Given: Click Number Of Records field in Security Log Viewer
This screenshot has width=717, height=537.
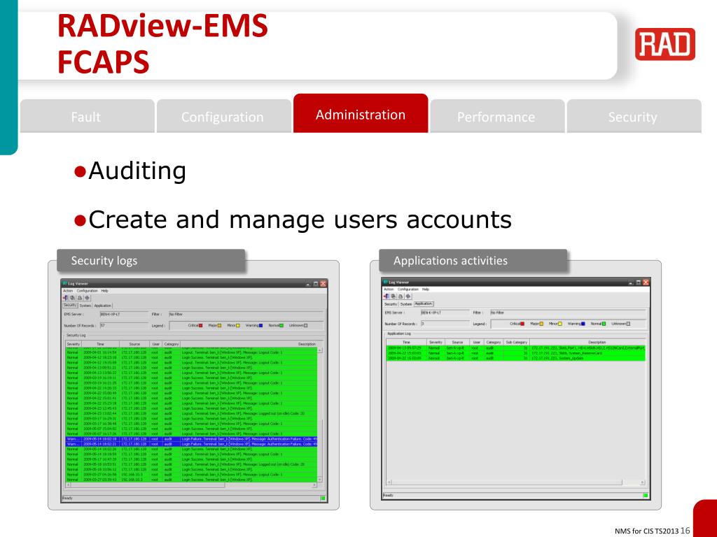Looking at the screenshot, I should pyautogui.click(x=123, y=326).
